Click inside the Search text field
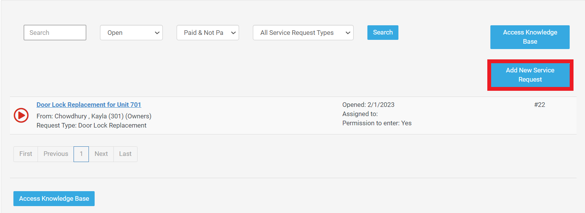This screenshot has width=585, height=213. pos(55,33)
